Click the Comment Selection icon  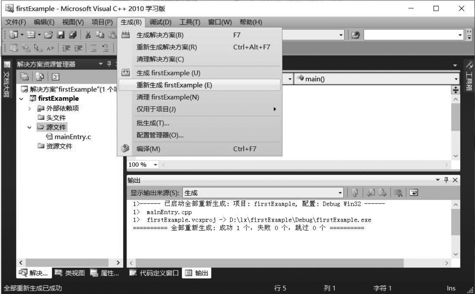(x=93, y=48)
